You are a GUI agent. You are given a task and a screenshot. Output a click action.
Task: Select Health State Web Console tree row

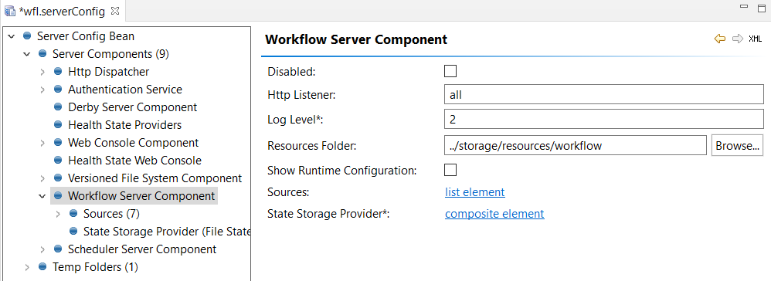click(x=134, y=161)
